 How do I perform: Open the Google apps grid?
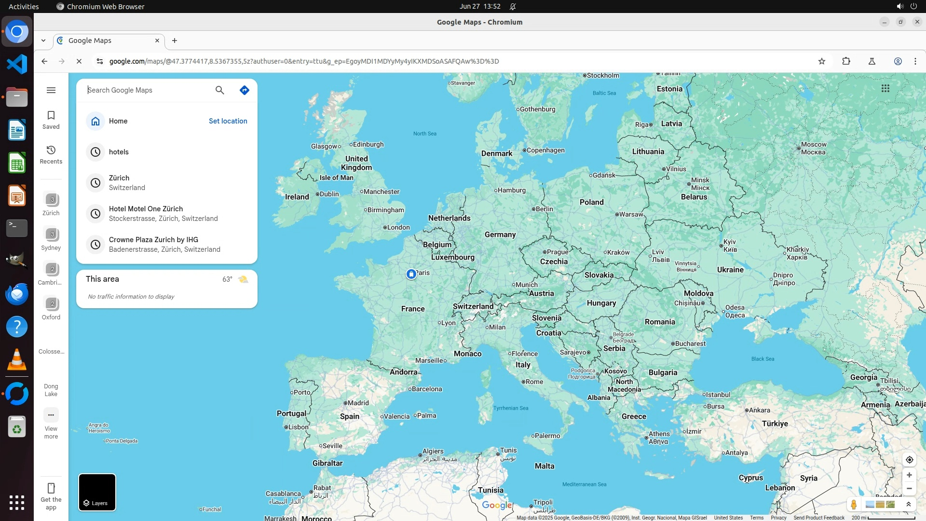[885, 88]
